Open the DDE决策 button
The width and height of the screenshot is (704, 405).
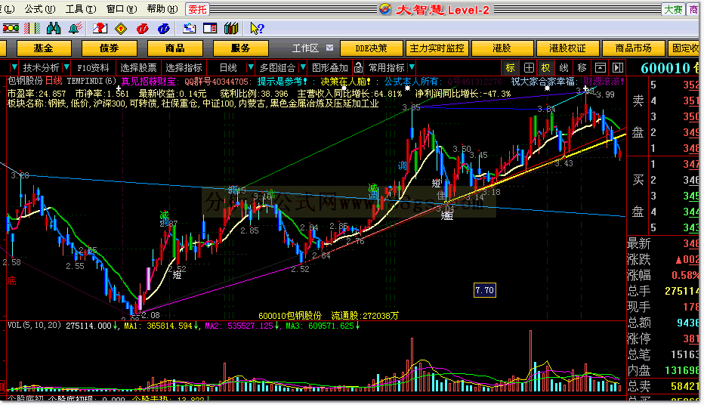371,48
